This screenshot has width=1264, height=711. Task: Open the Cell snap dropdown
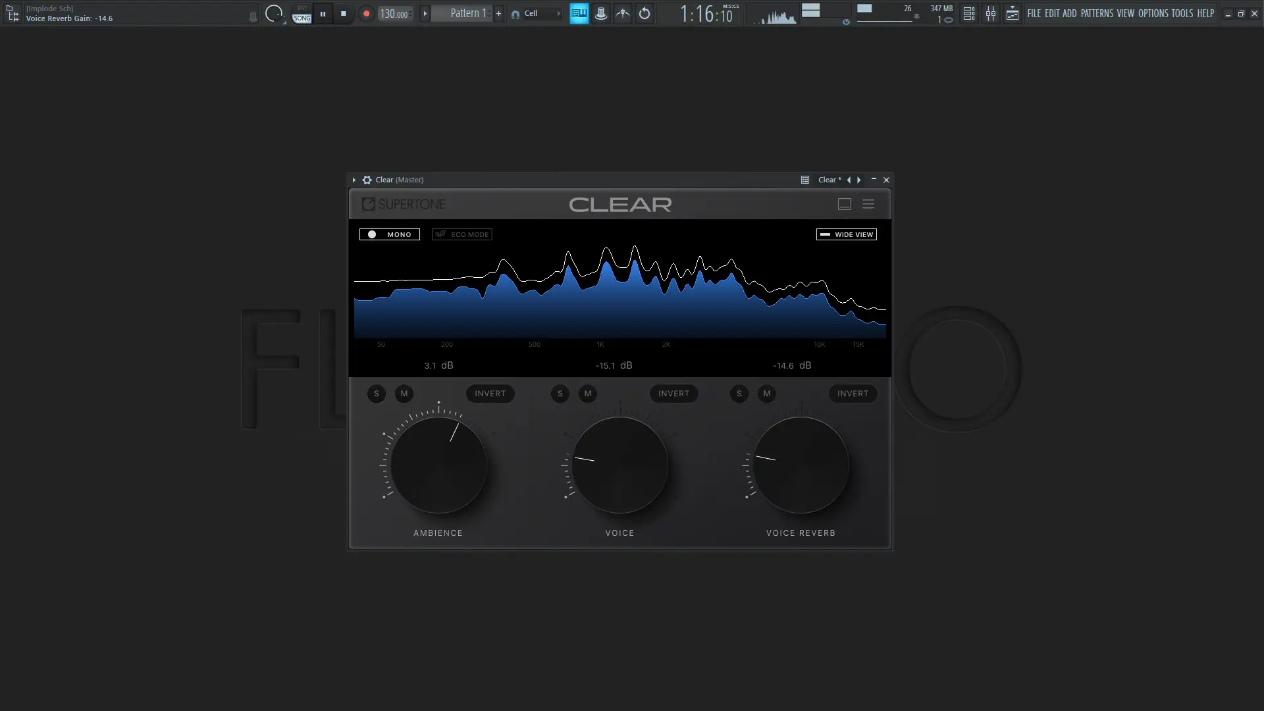click(537, 13)
